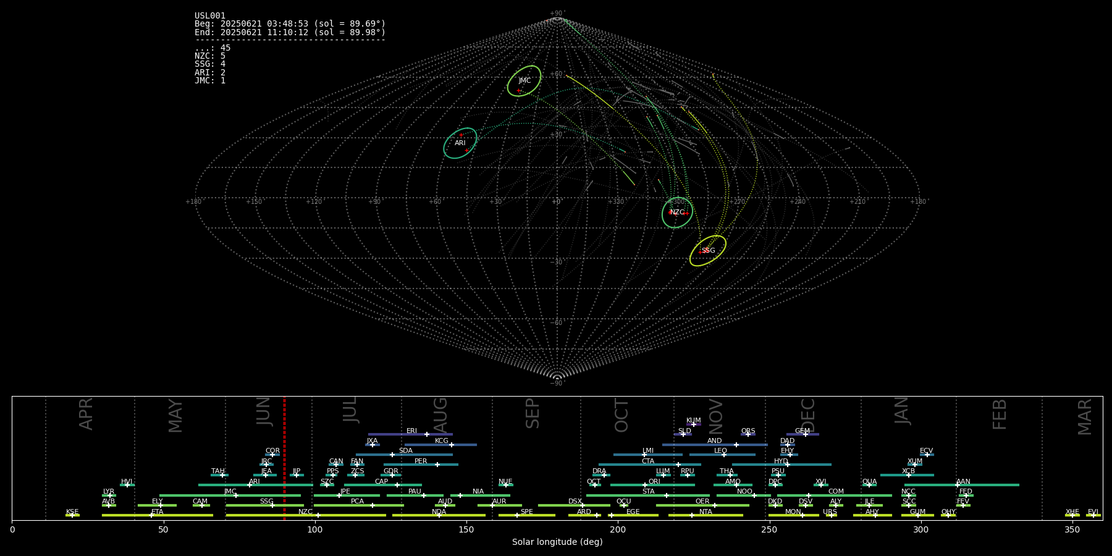
Task: Click the KCG shower bar label
Action: click(442, 440)
